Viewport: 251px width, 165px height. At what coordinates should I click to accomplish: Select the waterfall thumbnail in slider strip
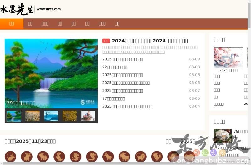coord(14,116)
